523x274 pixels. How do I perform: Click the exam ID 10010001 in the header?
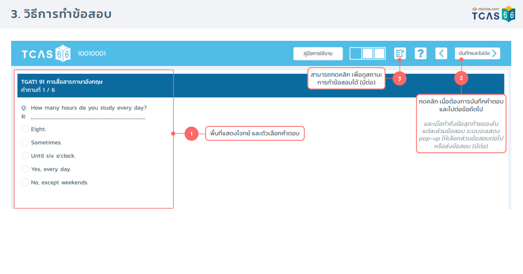point(92,54)
